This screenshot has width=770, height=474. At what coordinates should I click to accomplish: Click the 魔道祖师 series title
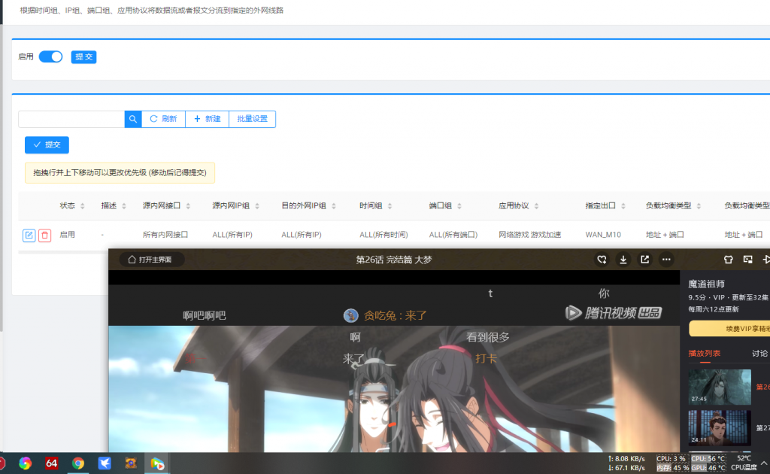707,284
